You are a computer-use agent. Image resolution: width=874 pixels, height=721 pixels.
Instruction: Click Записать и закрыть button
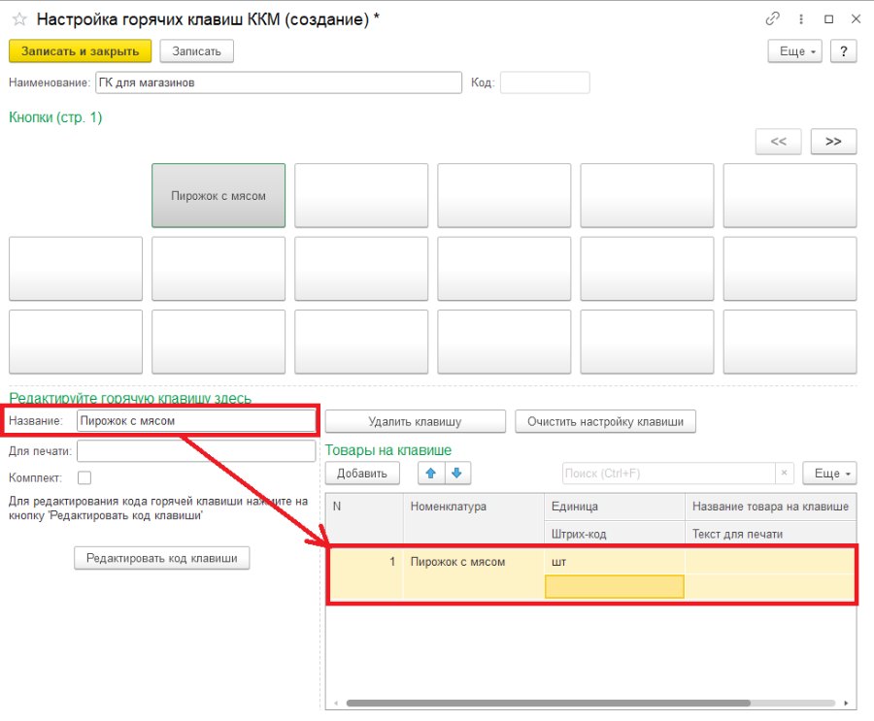pyautogui.click(x=81, y=51)
